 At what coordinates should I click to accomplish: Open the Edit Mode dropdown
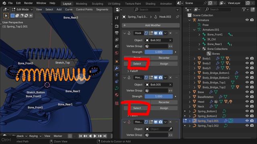coord(22,10)
